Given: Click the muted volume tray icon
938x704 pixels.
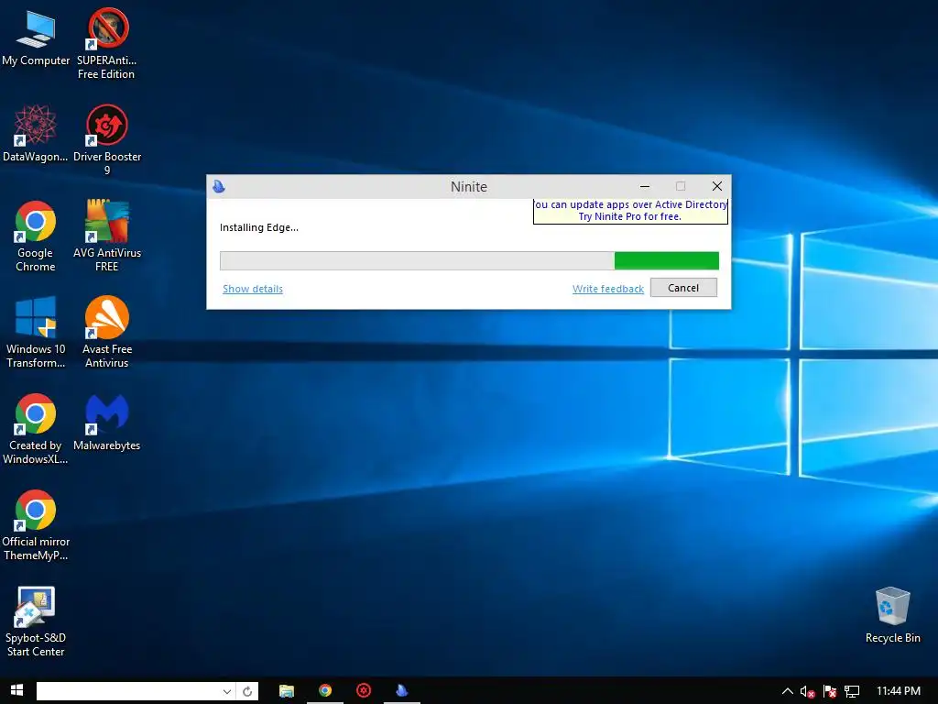Looking at the screenshot, I should [807, 692].
